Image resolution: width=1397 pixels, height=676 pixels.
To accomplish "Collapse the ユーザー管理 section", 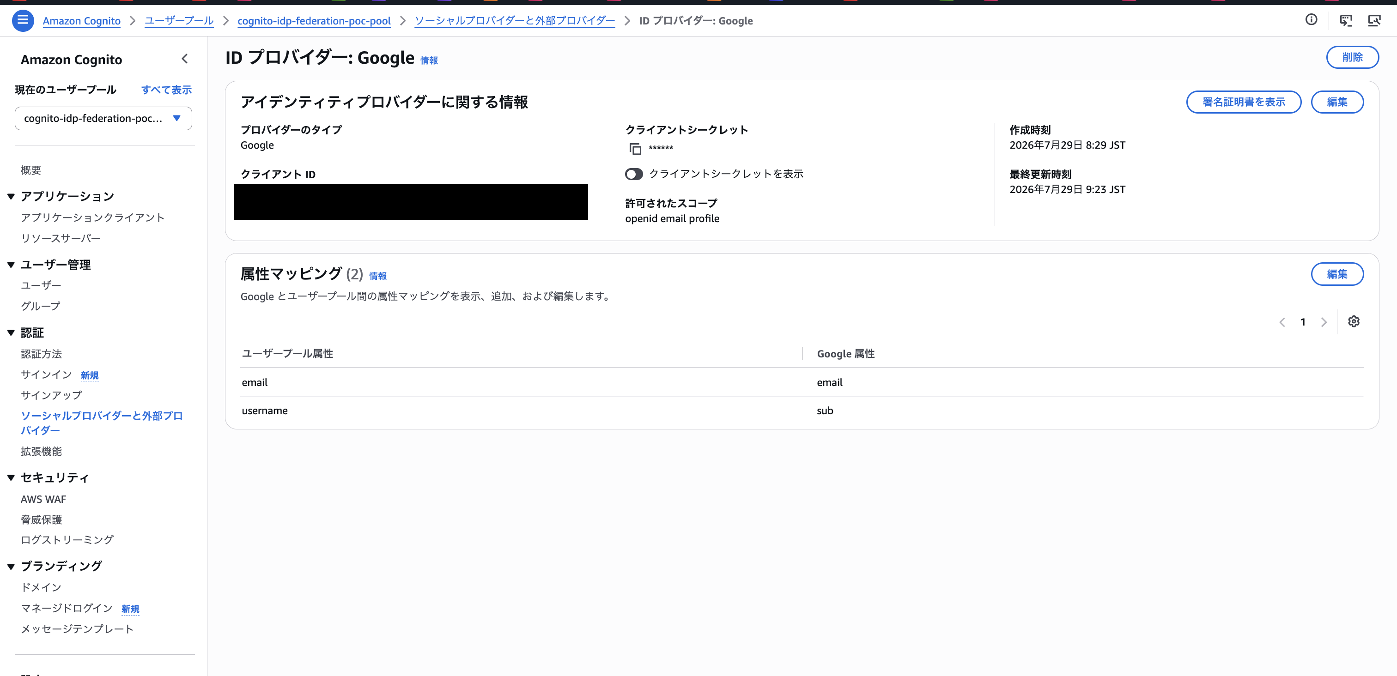I will coord(11,265).
